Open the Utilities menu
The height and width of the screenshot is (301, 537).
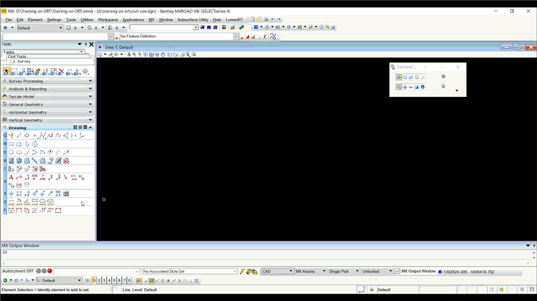pyautogui.click(x=87, y=20)
